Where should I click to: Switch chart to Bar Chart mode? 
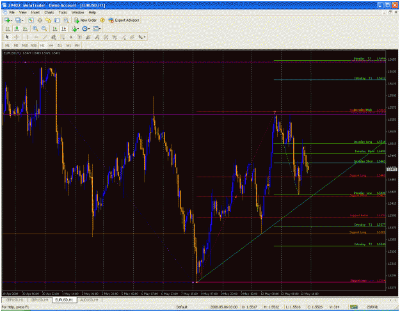pos(8,29)
